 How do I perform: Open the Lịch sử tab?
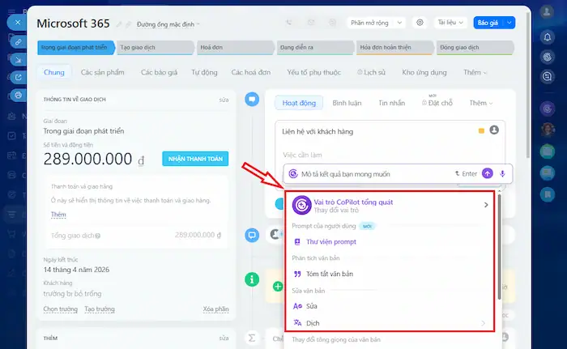(371, 72)
